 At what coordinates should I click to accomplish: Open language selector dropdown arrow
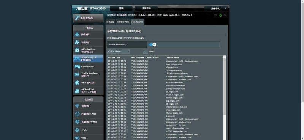click(226, 8)
